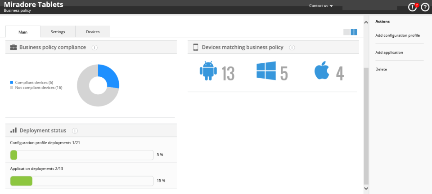Image resolution: width=432 pixels, height=194 pixels.
Task: Switch to the Devices tab
Action: (x=93, y=31)
